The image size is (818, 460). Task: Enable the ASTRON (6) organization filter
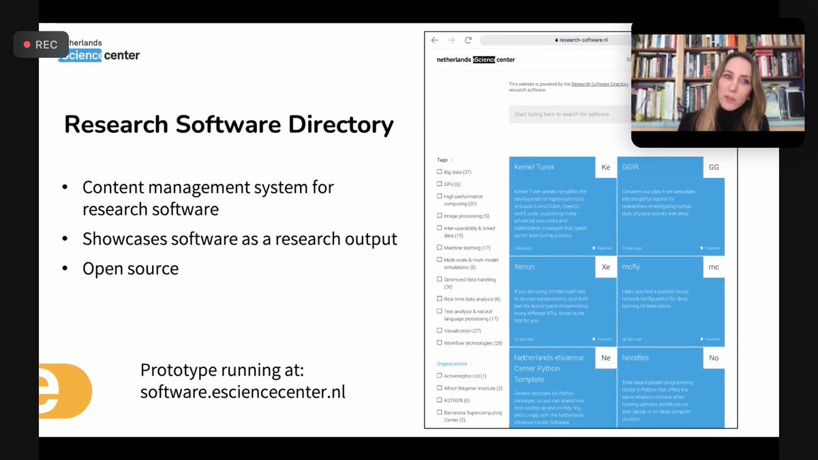pyautogui.click(x=439, y=400)
